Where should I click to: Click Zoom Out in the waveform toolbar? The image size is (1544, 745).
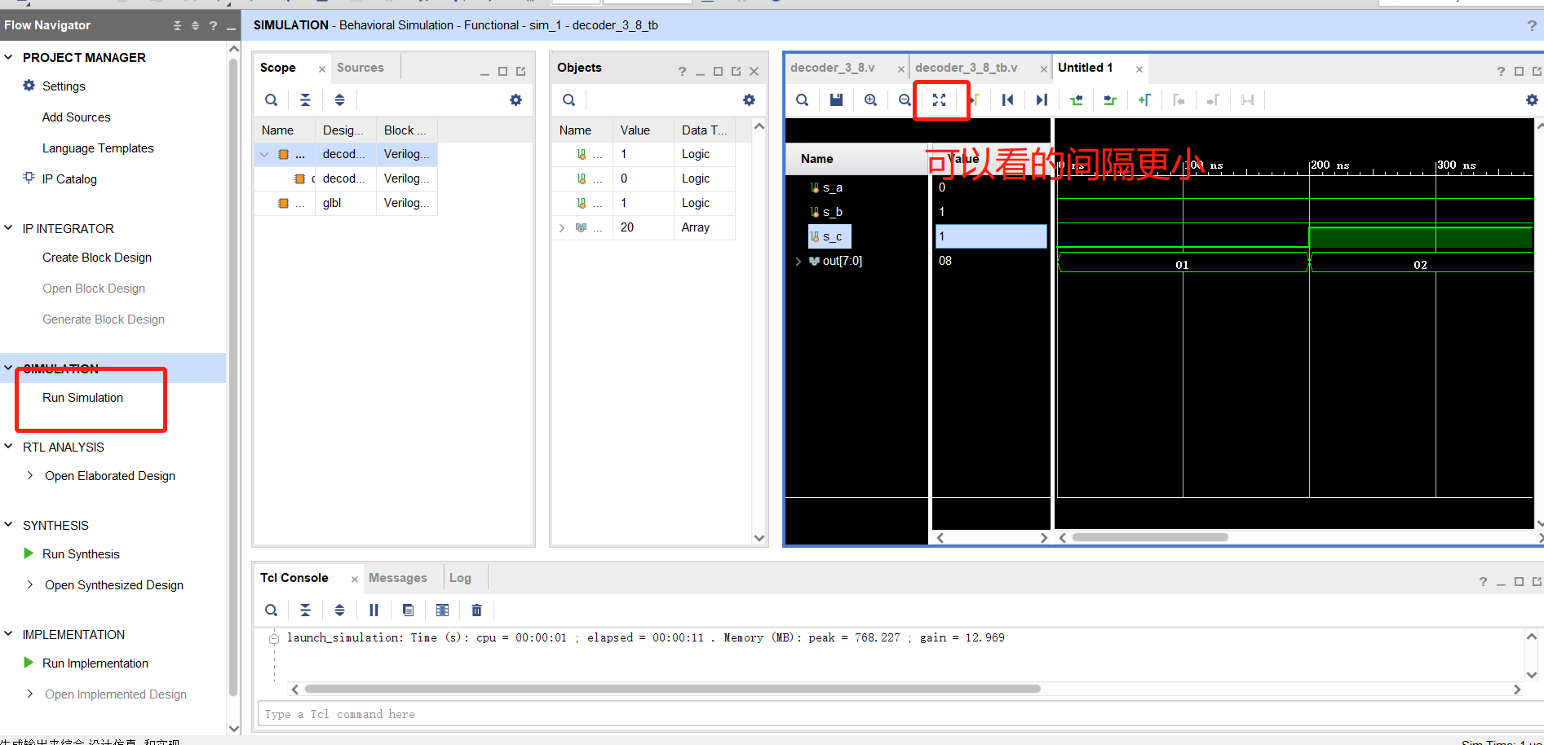pos(905,100)
